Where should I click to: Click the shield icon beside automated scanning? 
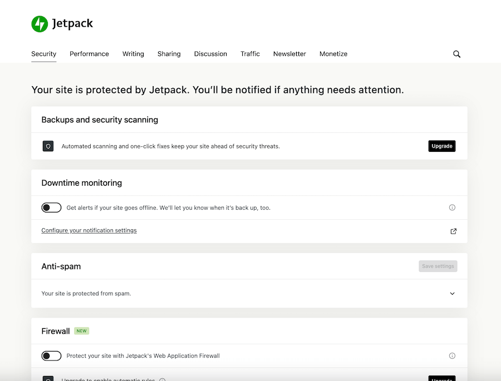coord(48,146)
